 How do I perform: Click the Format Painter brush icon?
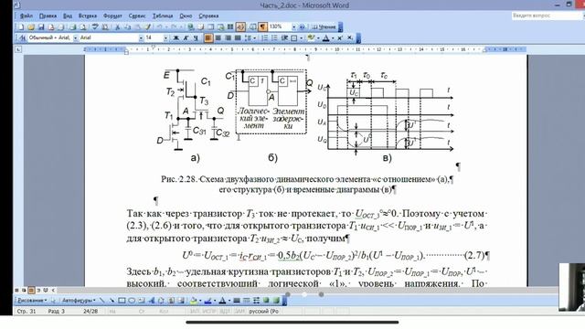[x=148, y=27]
